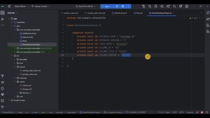Click the 4 spaces indent setting
This screenshot has height=118, width=210.
[x=190, y=112]
